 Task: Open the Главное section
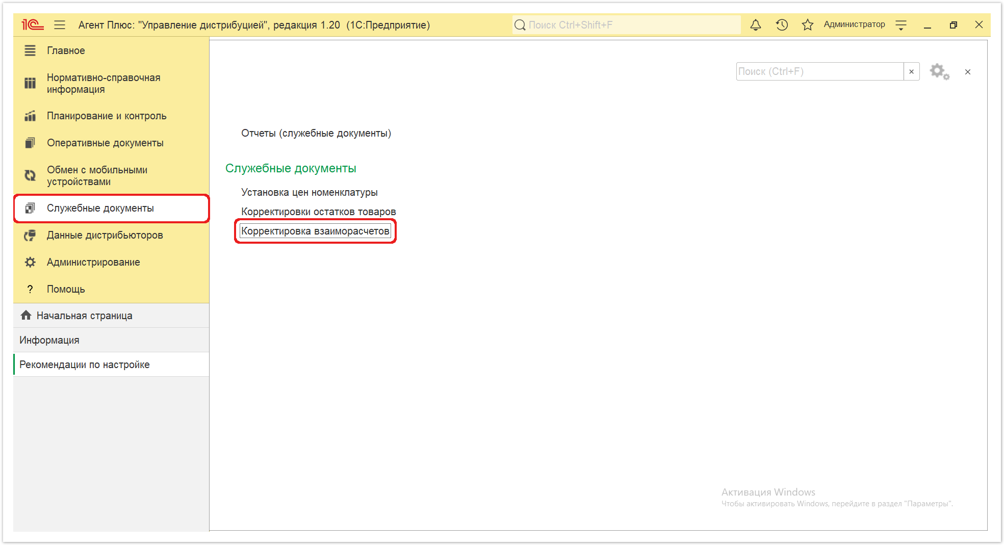pyautogui.click(x=111, y=50)
